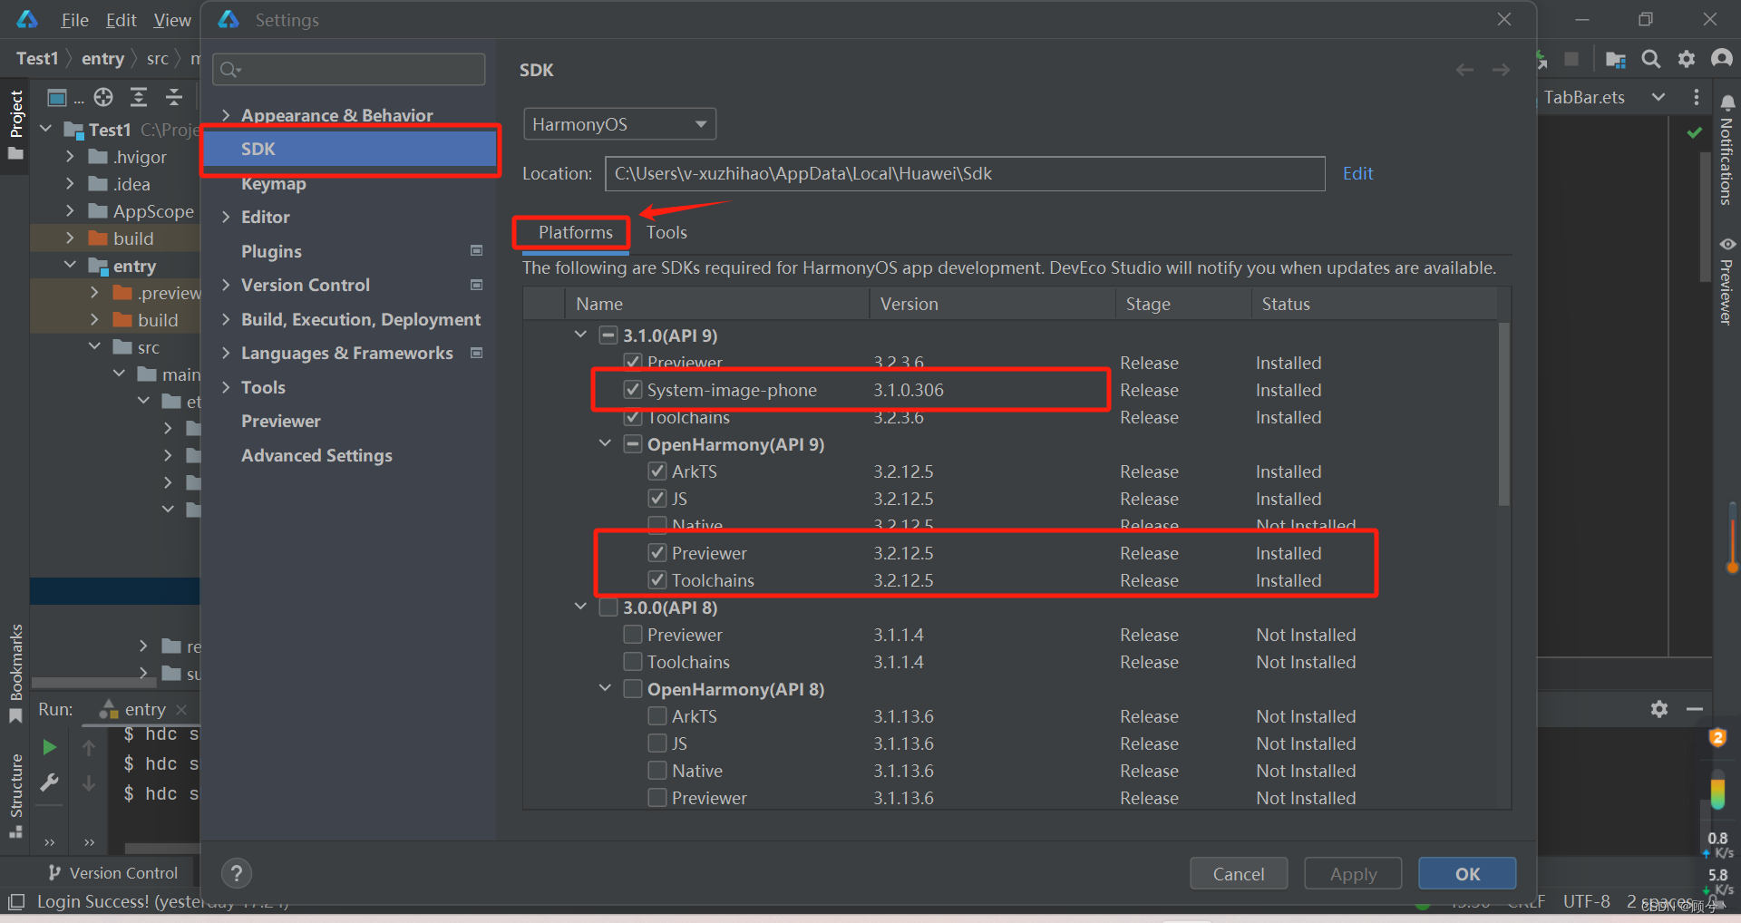Click the Edit link next to Location
The width and height of the screenshot is (1741, 923).
tap(1357, 173)
